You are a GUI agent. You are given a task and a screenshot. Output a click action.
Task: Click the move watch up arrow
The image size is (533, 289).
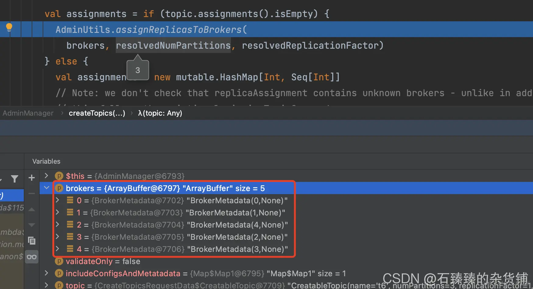pyautogui.click(x=32, y=210)
